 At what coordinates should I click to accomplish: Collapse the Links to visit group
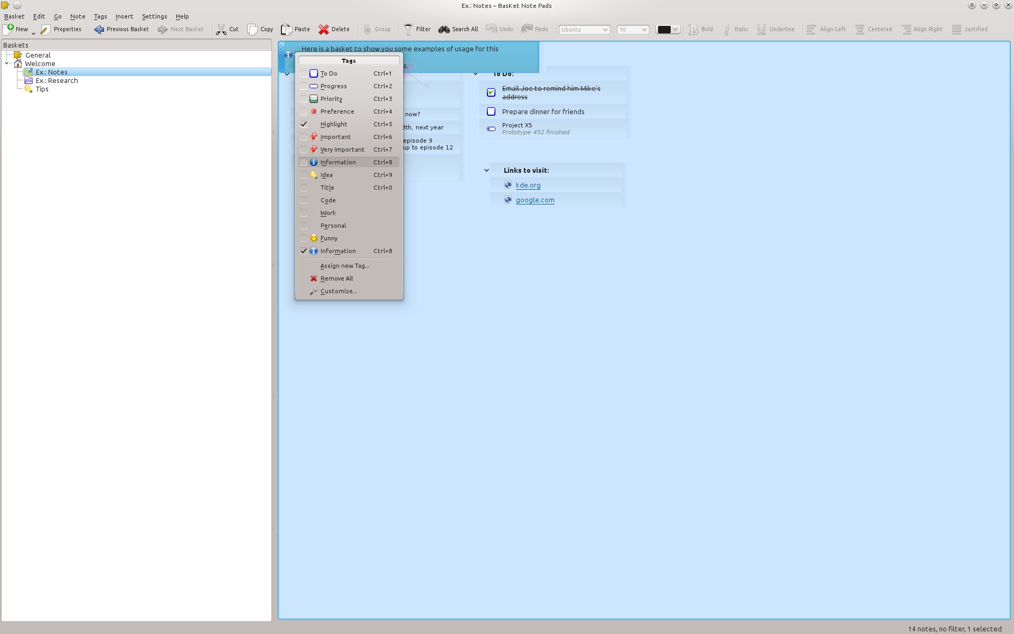[486, 170]
